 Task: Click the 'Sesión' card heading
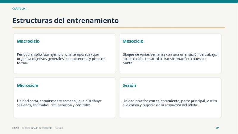tap(129, 85)
